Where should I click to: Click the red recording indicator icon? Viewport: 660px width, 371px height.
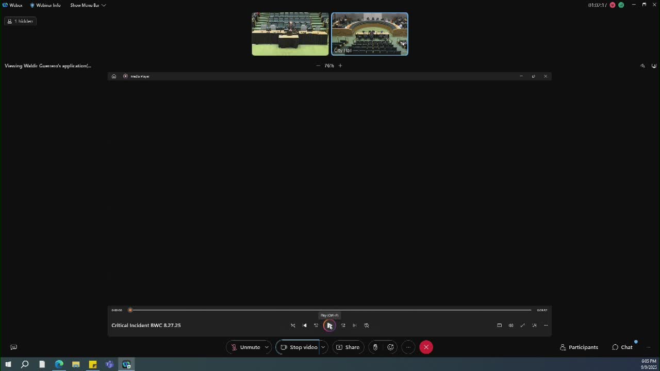[613, 5]
